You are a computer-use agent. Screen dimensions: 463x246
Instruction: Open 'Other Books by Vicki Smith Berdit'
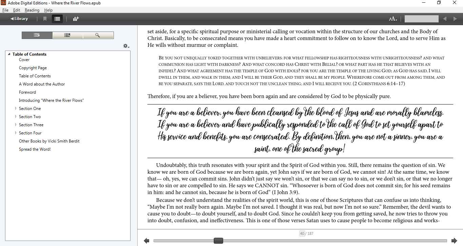tap(49, 141)
